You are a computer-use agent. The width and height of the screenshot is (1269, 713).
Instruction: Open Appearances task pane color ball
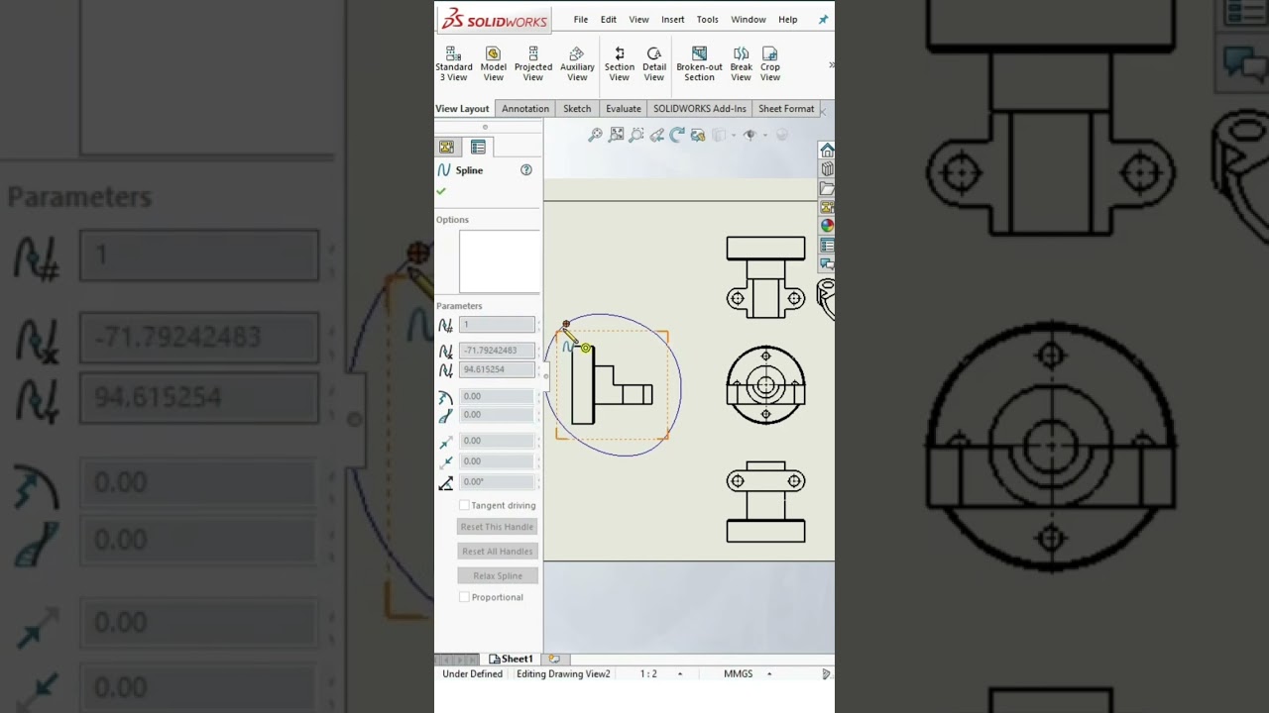[x=827, y=226]
